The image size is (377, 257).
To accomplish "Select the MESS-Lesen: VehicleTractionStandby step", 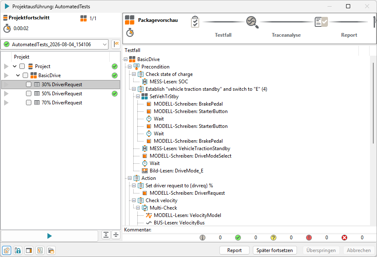I will (x=190, y=149).
